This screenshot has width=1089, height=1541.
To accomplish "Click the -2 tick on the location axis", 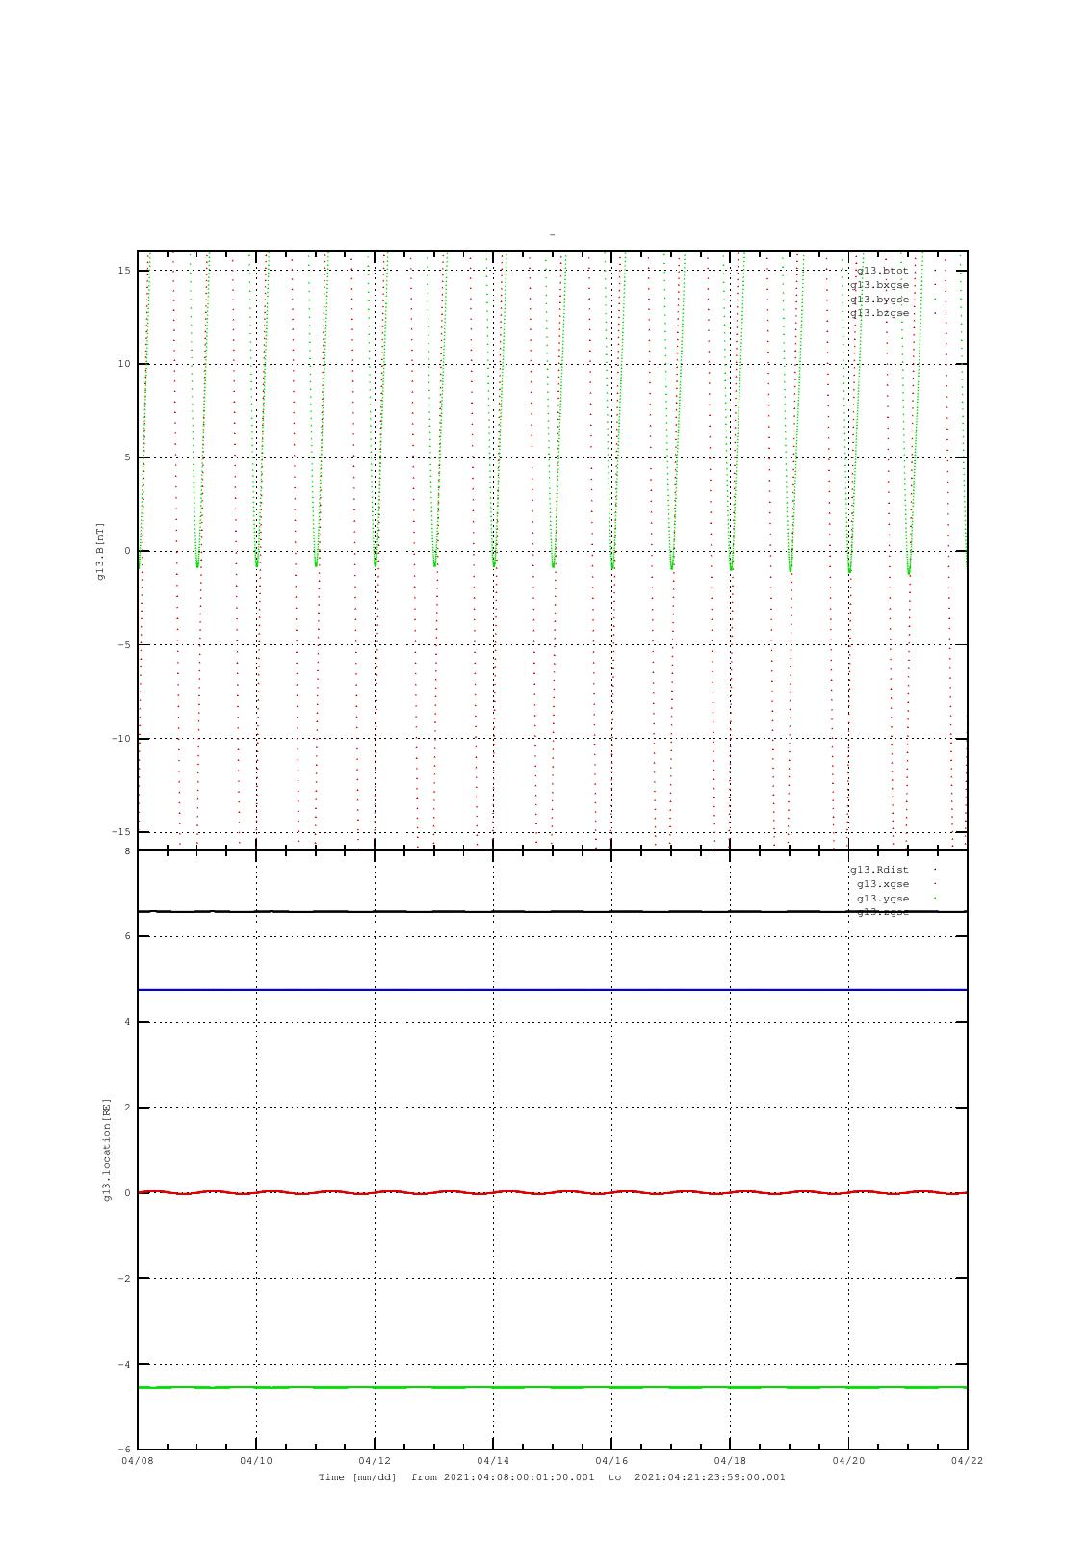I will (x=124, y=1279).
